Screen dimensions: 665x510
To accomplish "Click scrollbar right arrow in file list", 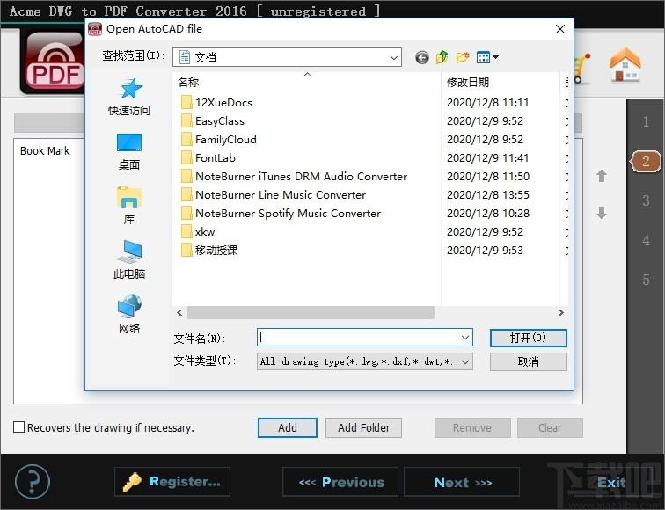I will (561, 313).
